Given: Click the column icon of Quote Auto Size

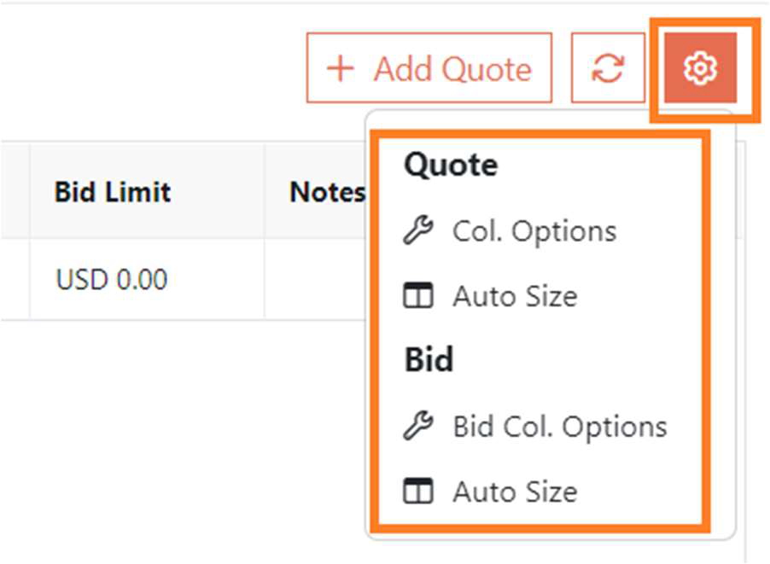Looking at the screenshot, I should tap(418, 297).
